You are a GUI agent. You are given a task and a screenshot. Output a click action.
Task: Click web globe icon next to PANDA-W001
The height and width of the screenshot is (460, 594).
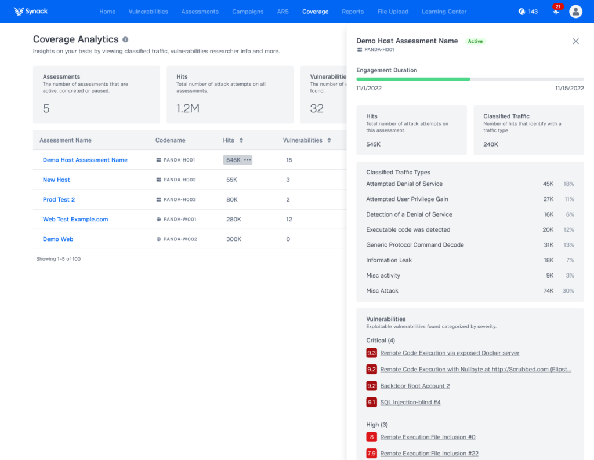point(159,219)
